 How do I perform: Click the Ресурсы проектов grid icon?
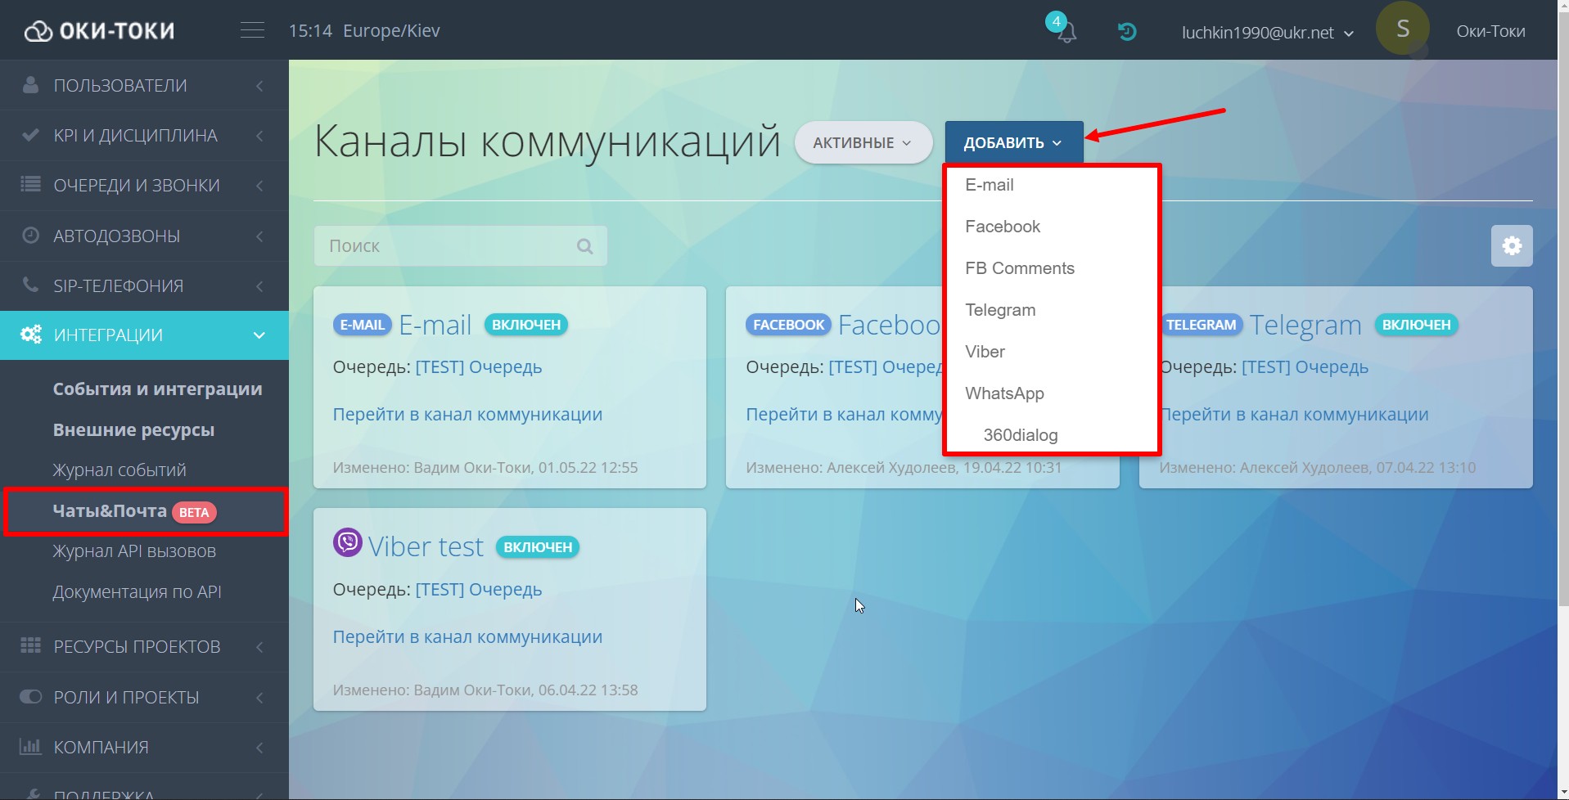point(30,645)
